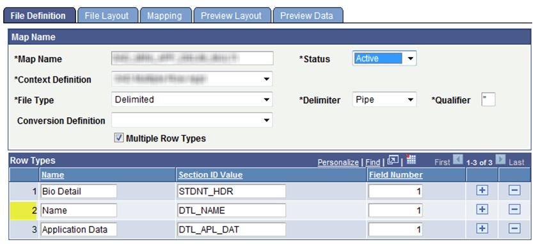Edit Field Number for Application Data row
Viewport: 538px width, 244px height.
tap(395, 229)
